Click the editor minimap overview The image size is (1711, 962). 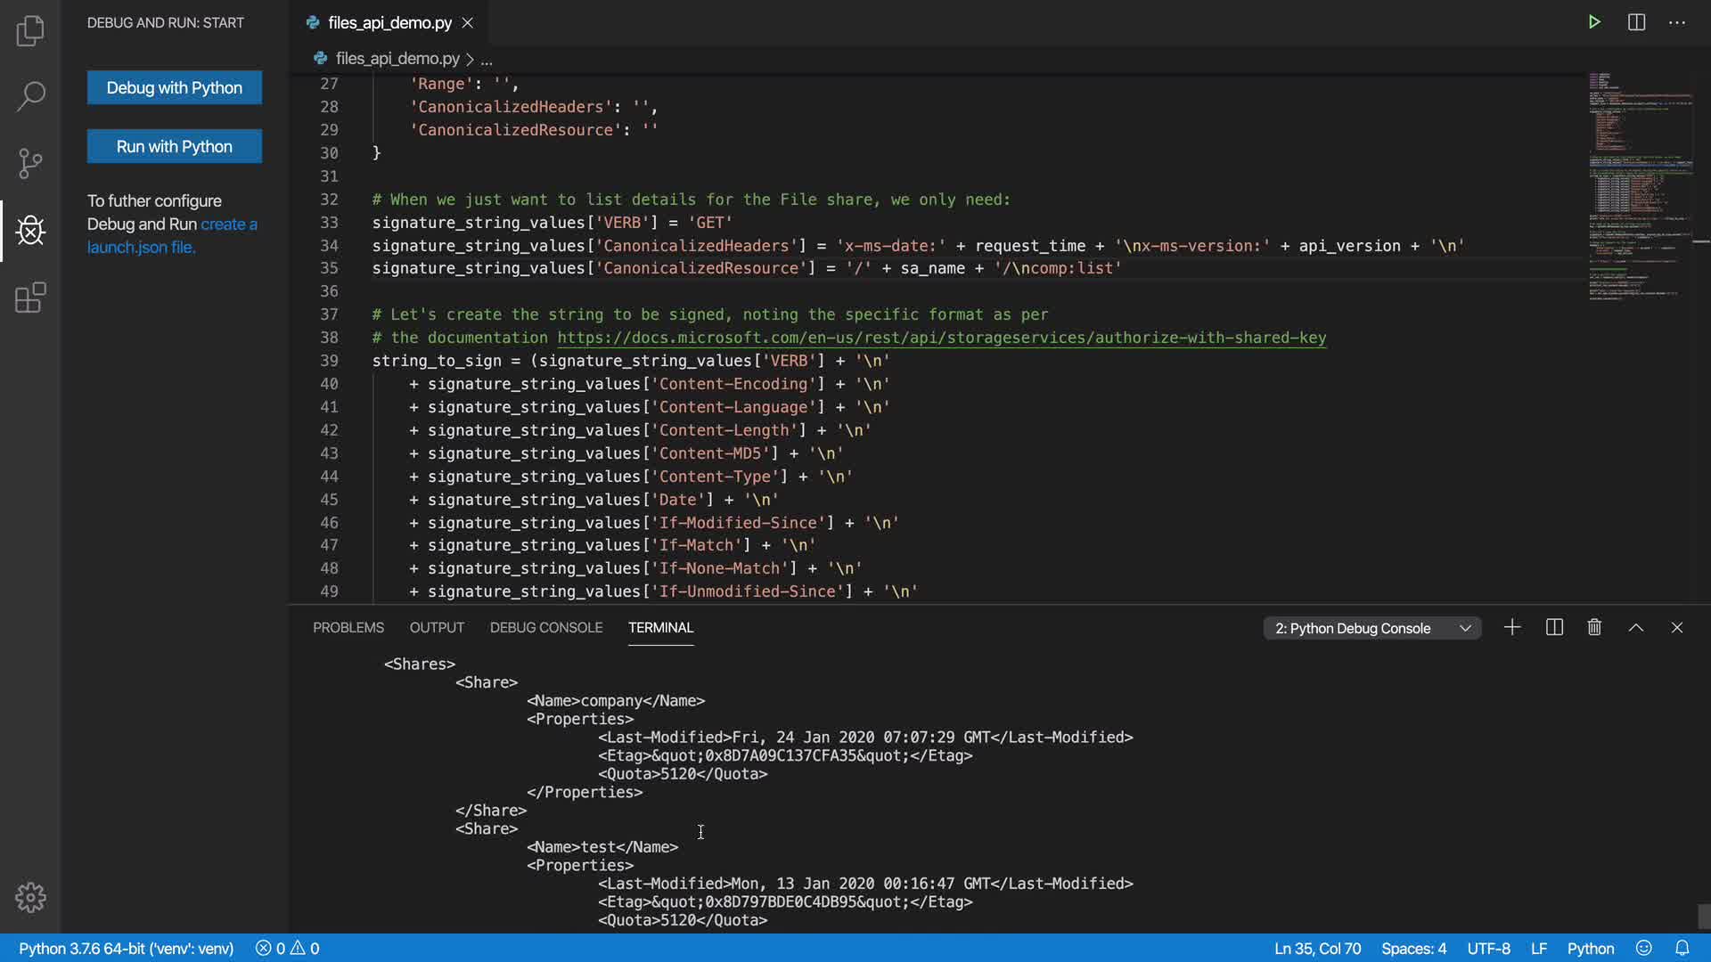click(x=1640, y=187)
